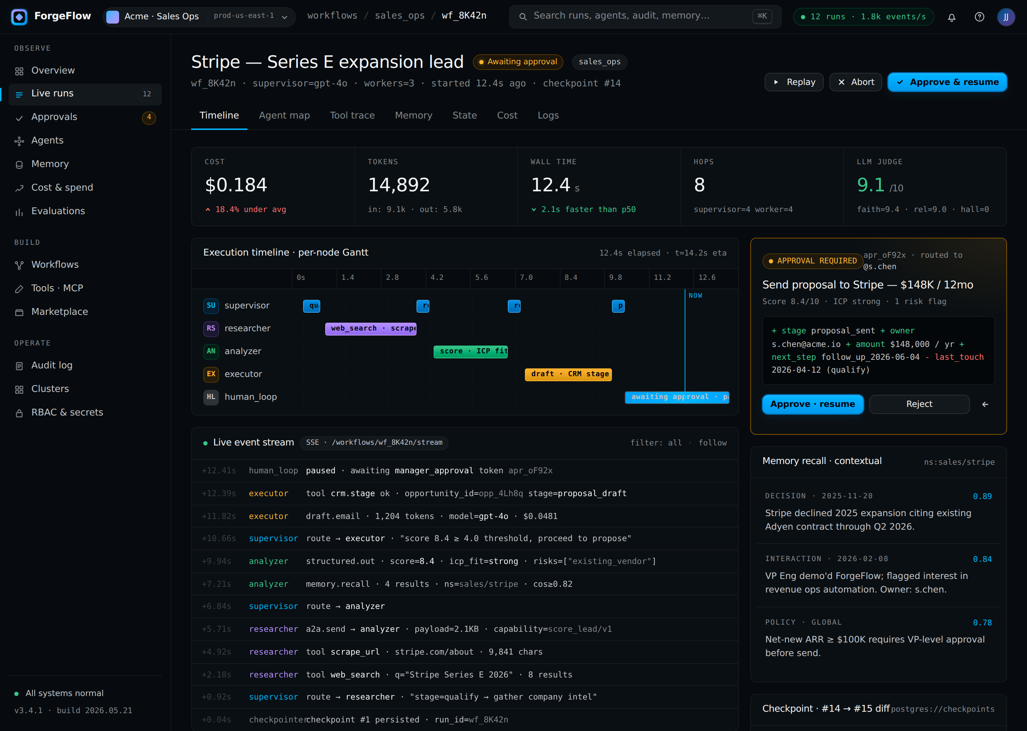Click the Workflows branch icon
The image size is (1027, 731).
click(19, 265)
